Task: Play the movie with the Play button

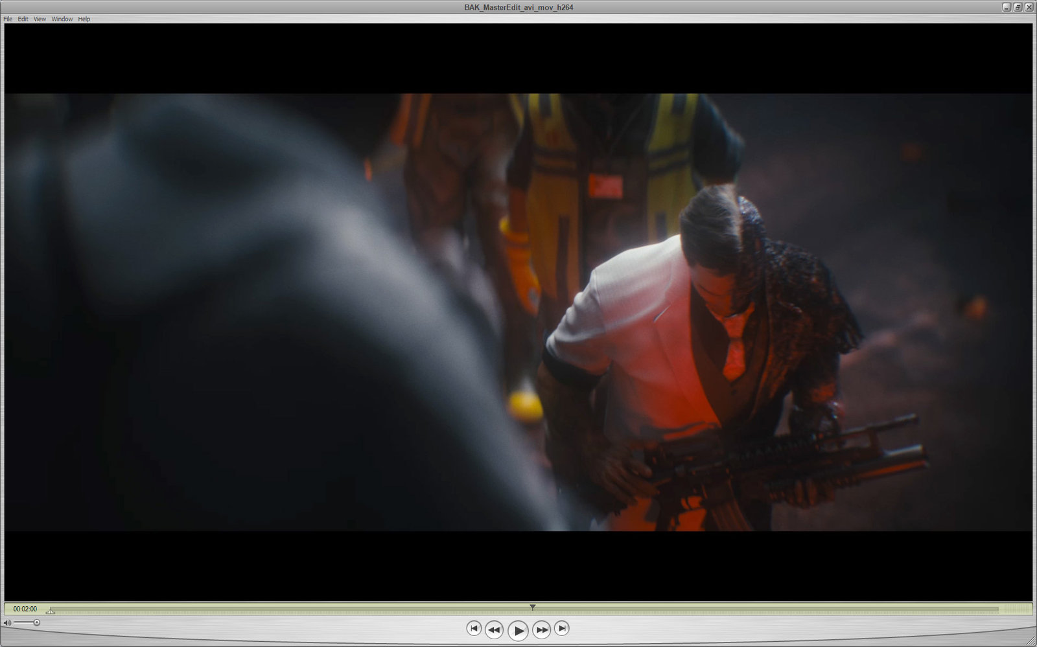Action: (518, 630)
